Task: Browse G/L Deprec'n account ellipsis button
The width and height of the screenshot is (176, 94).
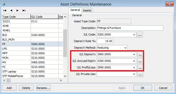Action: pos(140,54)
